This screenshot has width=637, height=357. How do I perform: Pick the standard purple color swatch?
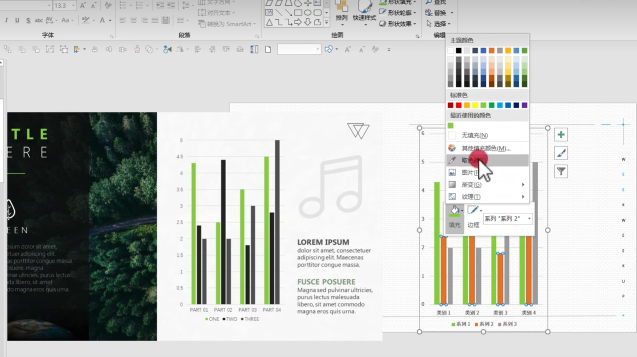(524, 105)
